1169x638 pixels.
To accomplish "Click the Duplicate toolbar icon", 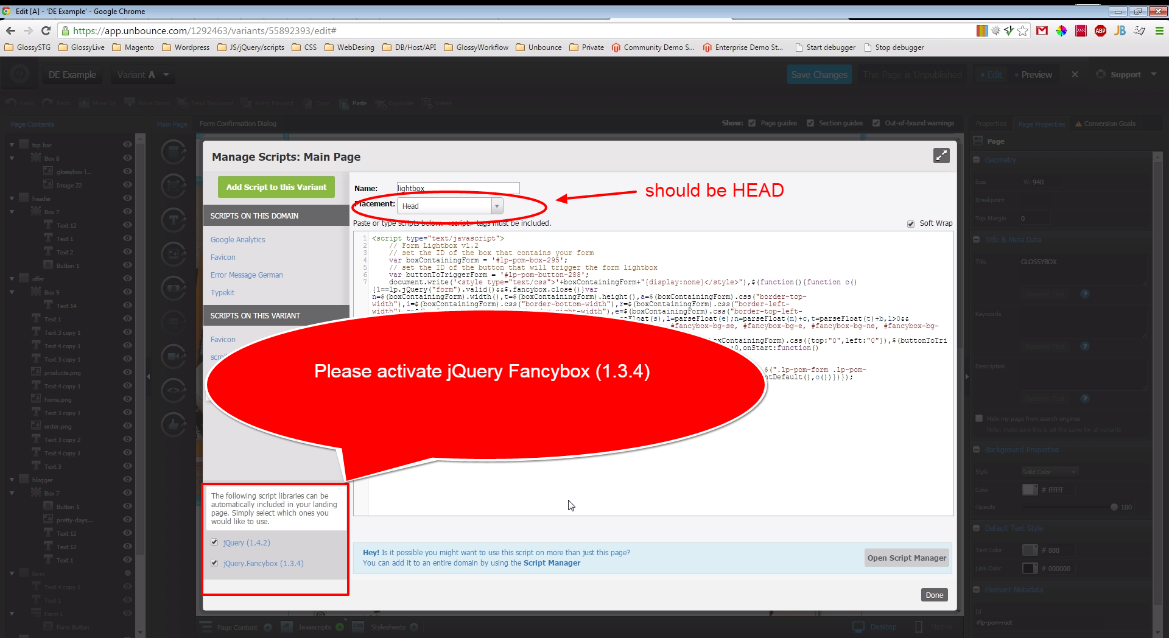I will [x=381, y=103].
